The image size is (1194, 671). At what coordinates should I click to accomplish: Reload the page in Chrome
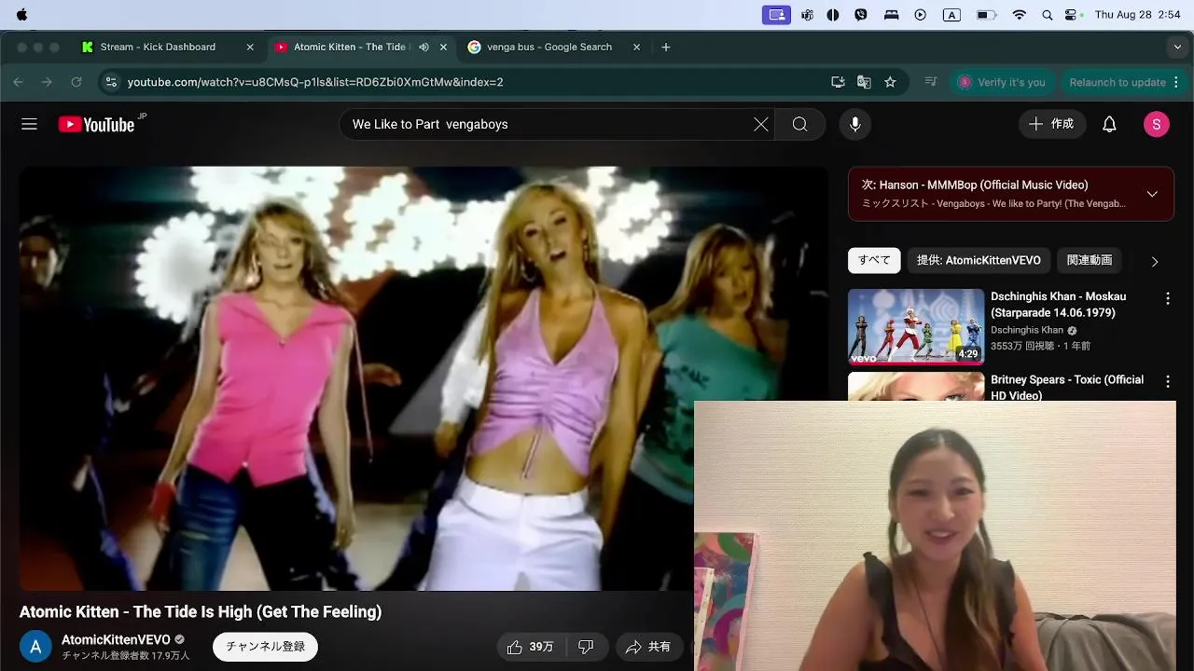76,82
